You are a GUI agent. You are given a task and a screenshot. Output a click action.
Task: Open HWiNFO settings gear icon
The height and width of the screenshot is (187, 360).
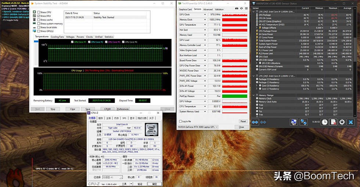(342, 122)
